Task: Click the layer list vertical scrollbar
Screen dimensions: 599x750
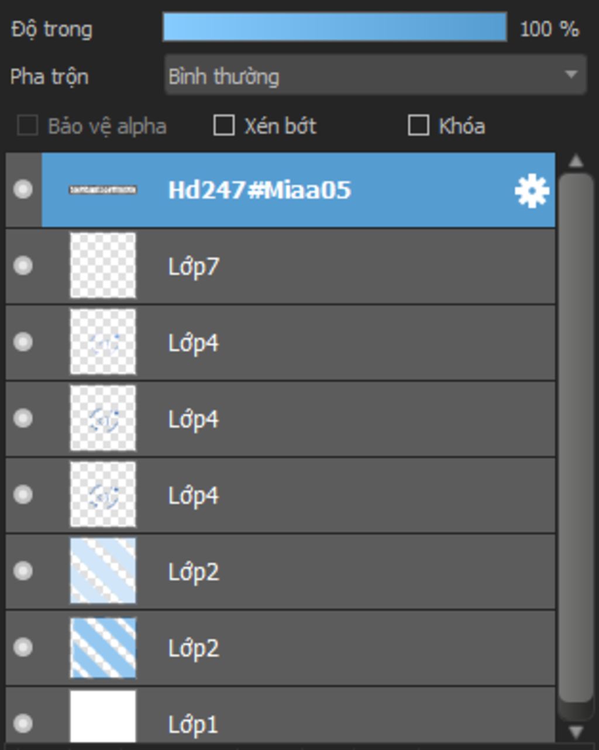Action: (x=576, y=438)
